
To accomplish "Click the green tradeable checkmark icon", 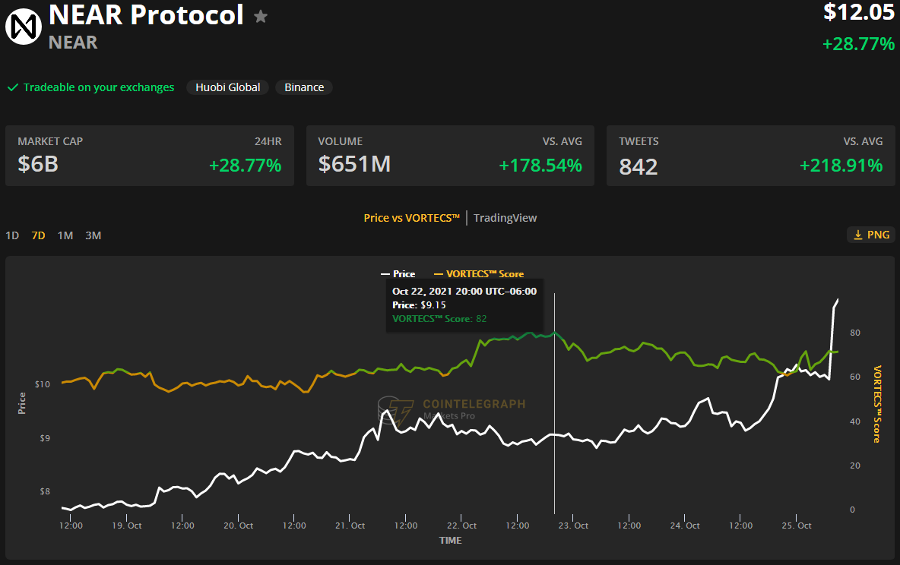I will tap(13, 87).
